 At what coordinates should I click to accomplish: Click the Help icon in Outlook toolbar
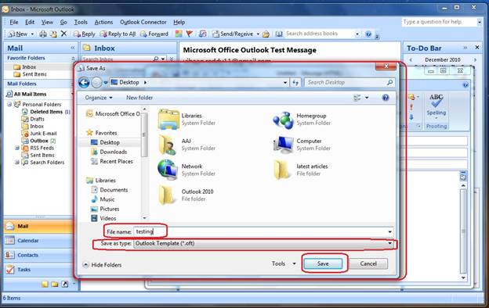[x=368, y=34]
